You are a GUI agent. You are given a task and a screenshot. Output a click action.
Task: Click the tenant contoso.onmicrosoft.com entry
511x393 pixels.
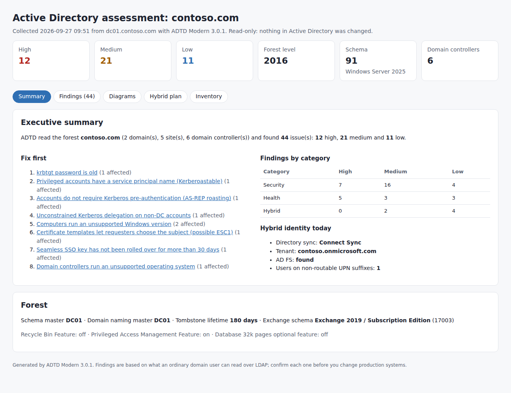point(326,251)
